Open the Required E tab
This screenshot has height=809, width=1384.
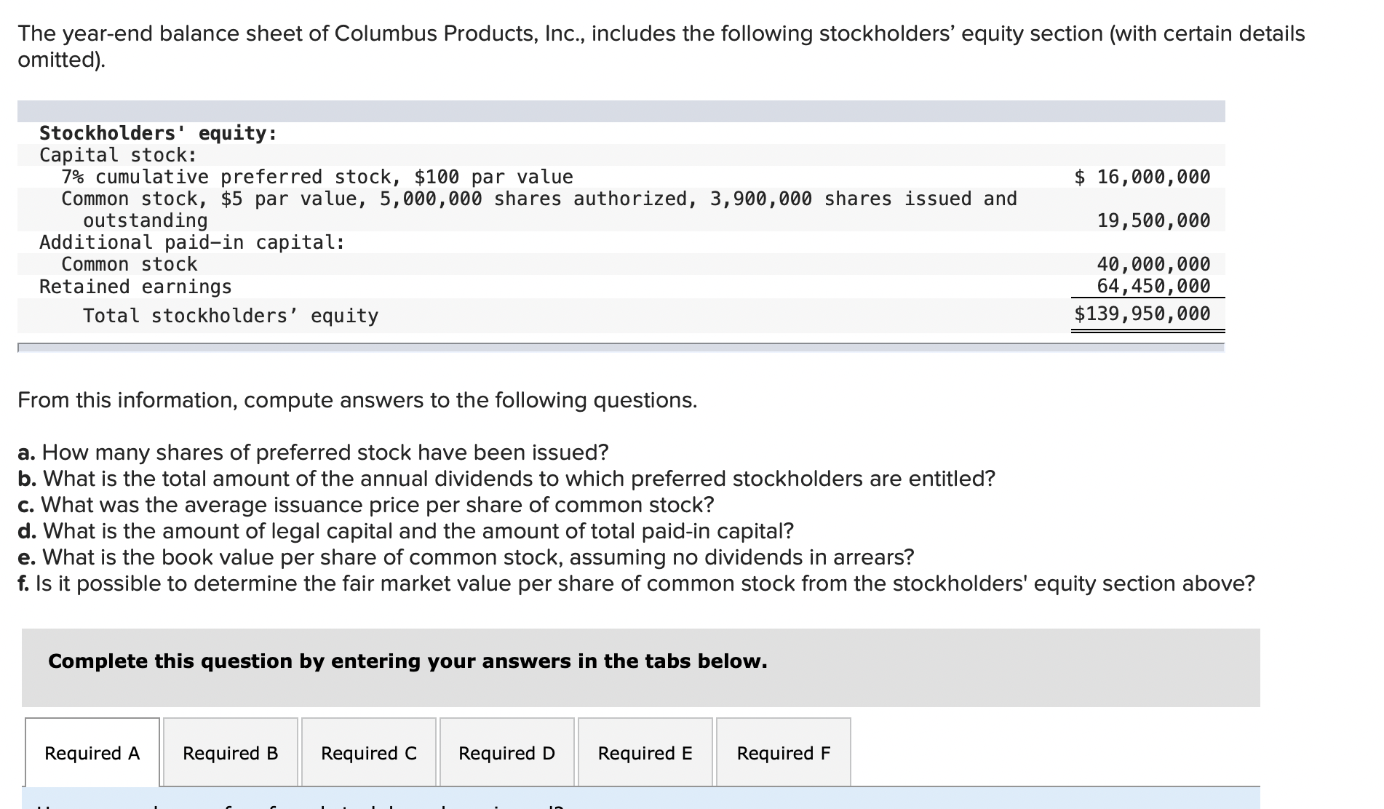coord(645,753)
